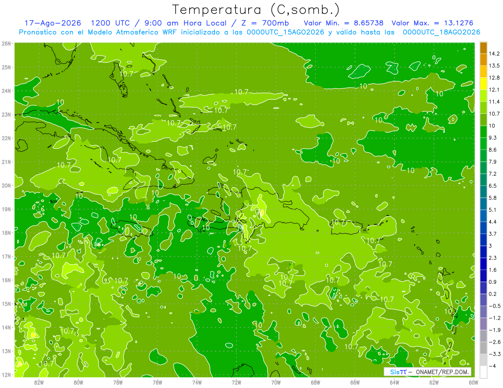The image size is (503, 388).
Task: Click "Valor Max. = 13.1276" text
Action: tap(433, 23)
